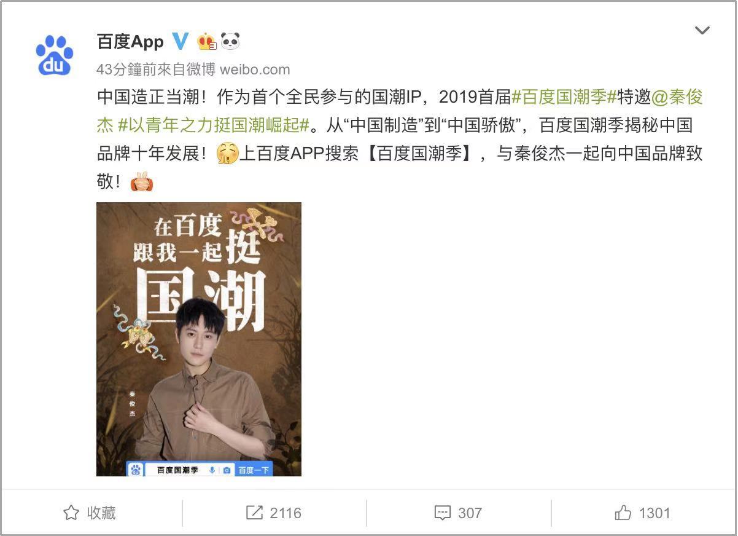Image resolution: width=738 pixels, height=536 pixels.
Task: Click the 43分鐘前 timestamp
Action: pos(119,69)
